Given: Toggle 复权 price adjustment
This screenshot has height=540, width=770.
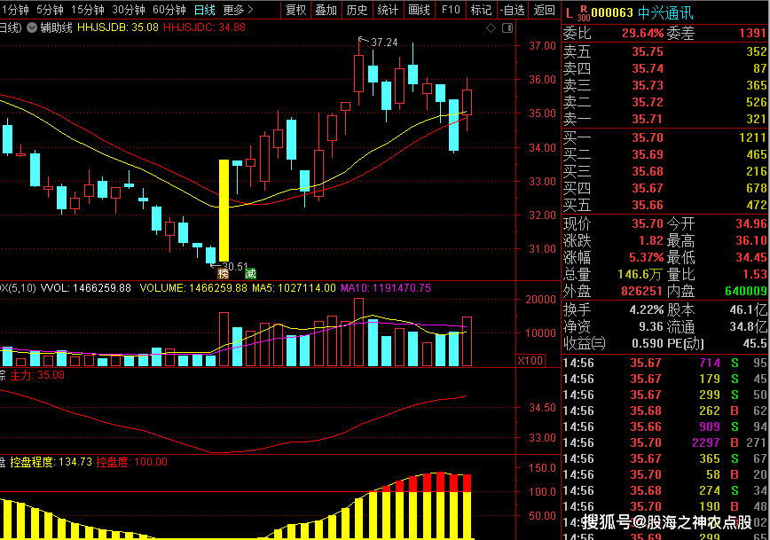Looking at the screenshot, I should (x=295, y=10).
